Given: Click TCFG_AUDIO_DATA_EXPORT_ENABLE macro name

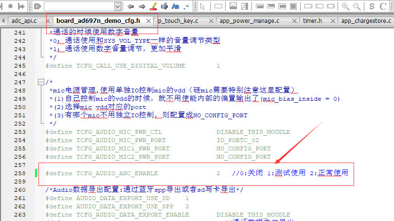Looking at the screenshot, I should point(133,215).
